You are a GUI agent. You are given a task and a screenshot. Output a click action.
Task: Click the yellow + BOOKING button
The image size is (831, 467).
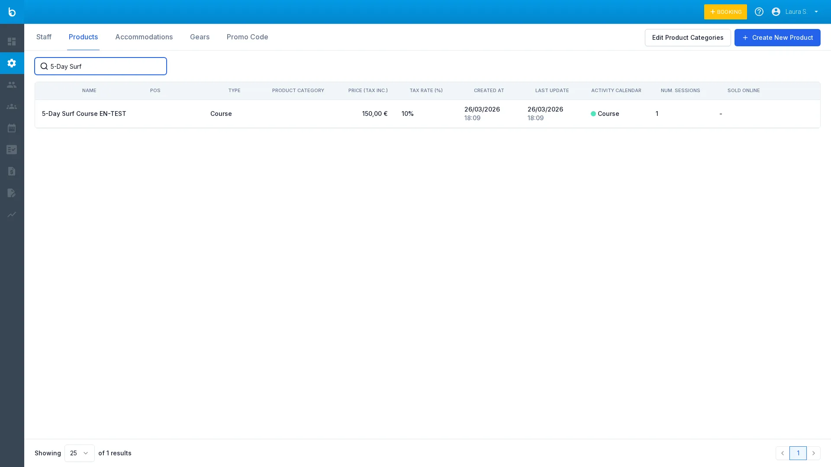pos(725,12)
